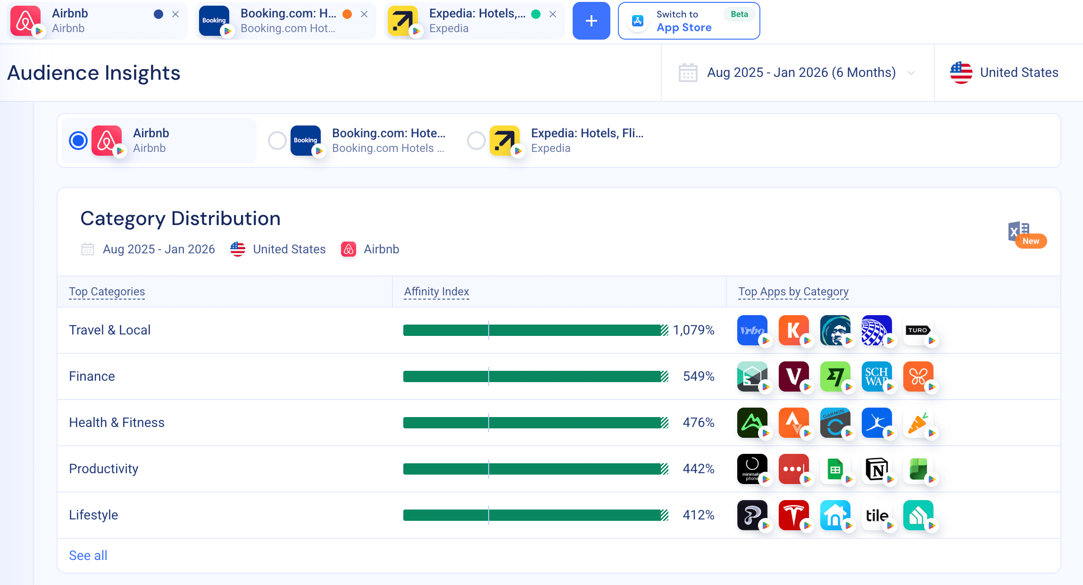Screen dimensions: 1083x585
Task: Open the KAYAK app icon in Travel row
Action: click(793, 330)
